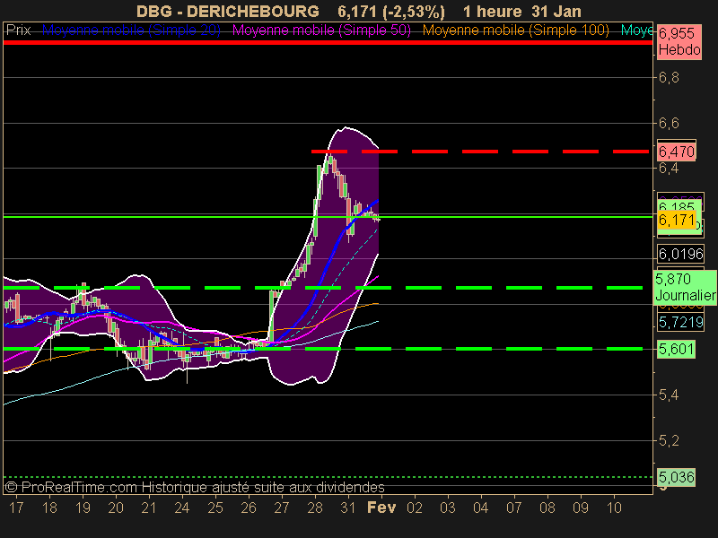Click the orange 6,171 current price label
Screen dimensions: 718x538
click(677, 220)
